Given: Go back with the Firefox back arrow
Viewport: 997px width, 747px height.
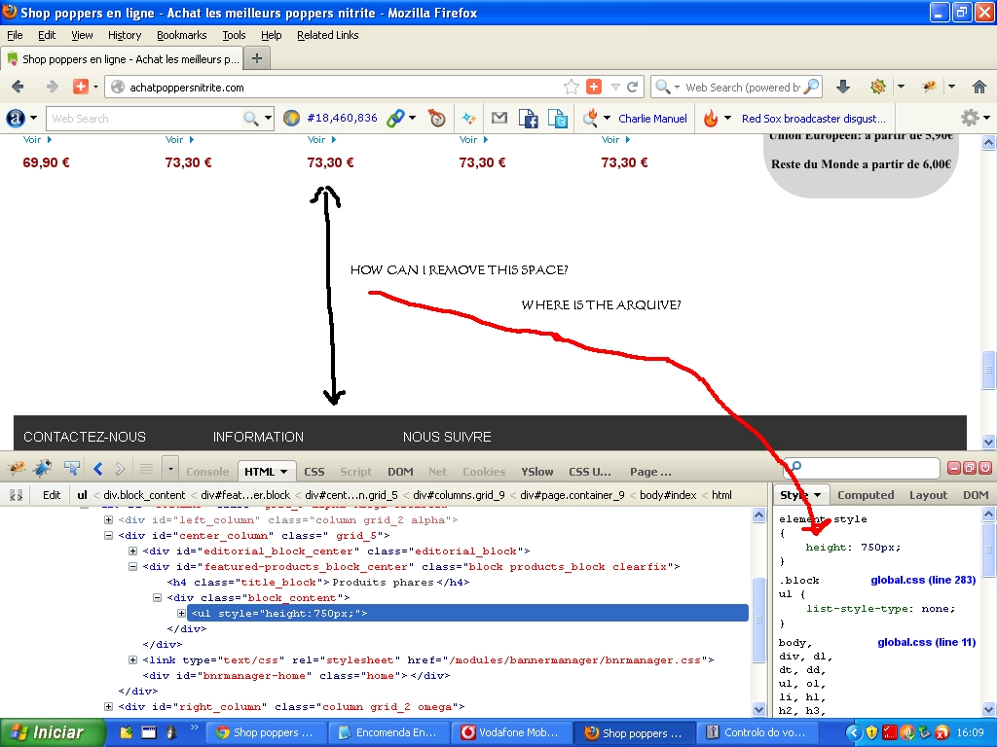Looking at the screenshot, I should pyautogui.click(x=18, y=87).
